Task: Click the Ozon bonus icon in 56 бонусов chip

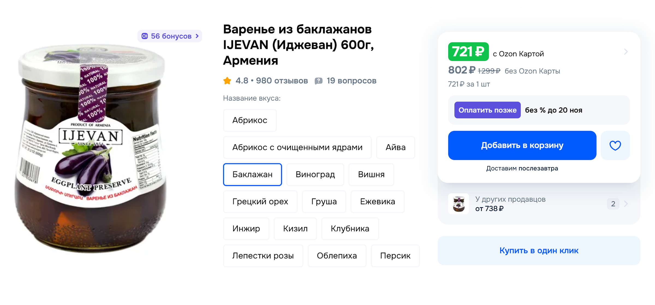Action: point(145,36)
